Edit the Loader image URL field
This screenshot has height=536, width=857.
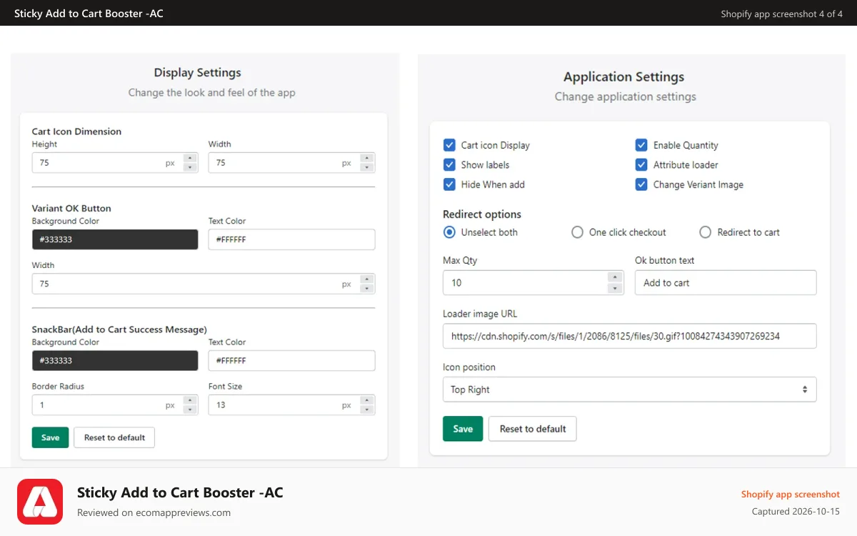pos(629,336)
